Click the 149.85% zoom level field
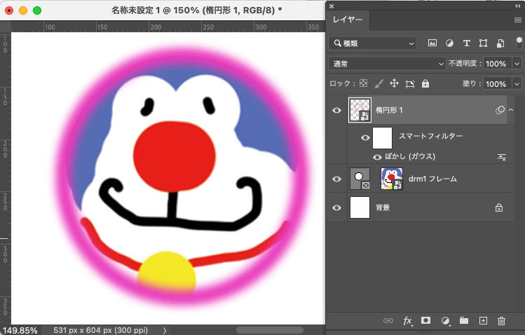 (x=20, y=330)
